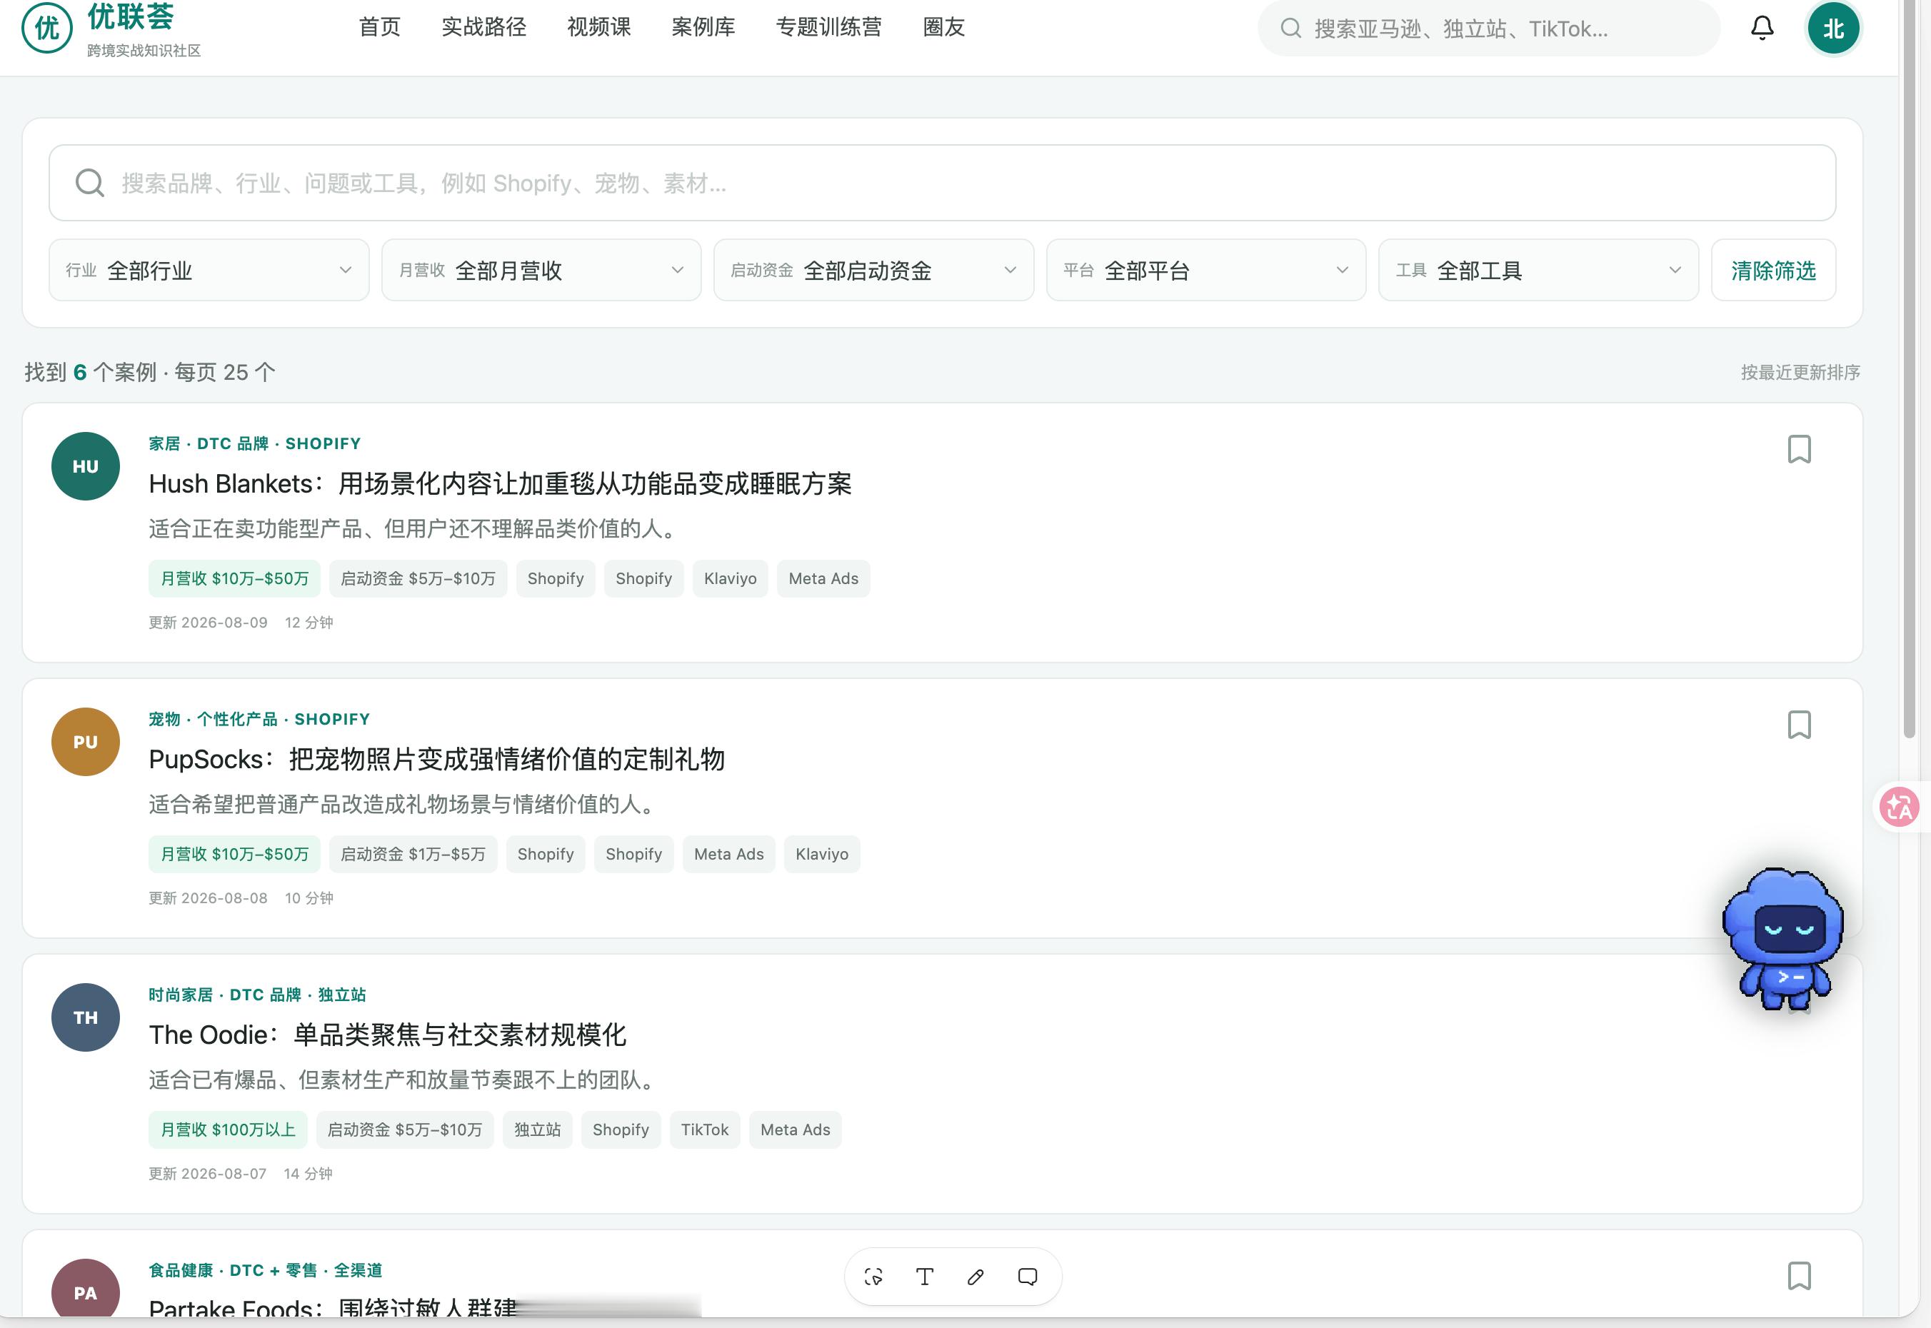Open the 平台 全部平台 dropdown
The width and height of the screenshot is (1931, 1328).
(1206, 271)
